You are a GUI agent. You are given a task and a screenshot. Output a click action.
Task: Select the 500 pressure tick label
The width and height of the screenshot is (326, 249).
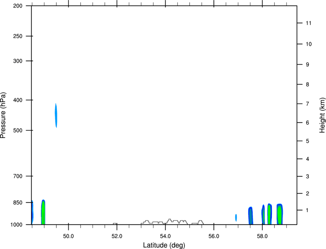point(18,130)
